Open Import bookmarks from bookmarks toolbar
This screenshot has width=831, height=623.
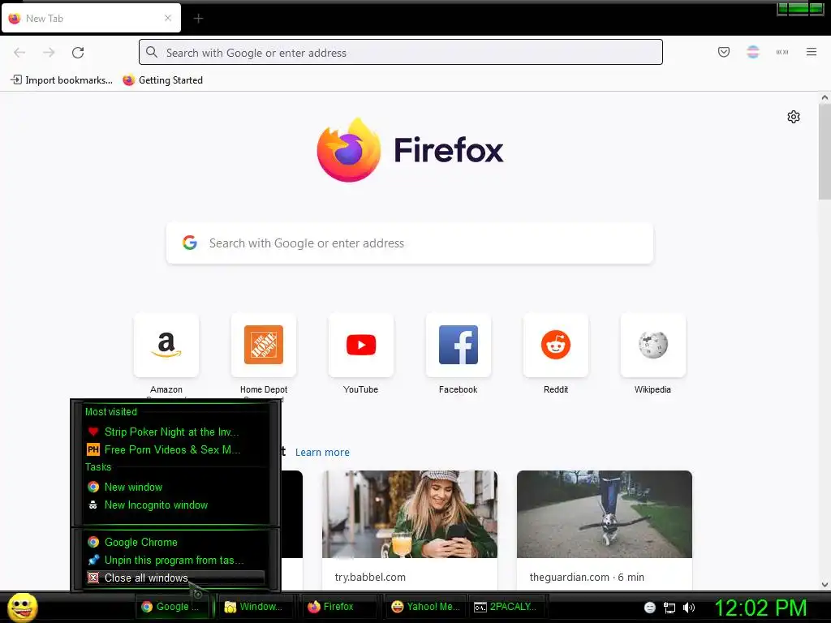(x=62, y=80)
